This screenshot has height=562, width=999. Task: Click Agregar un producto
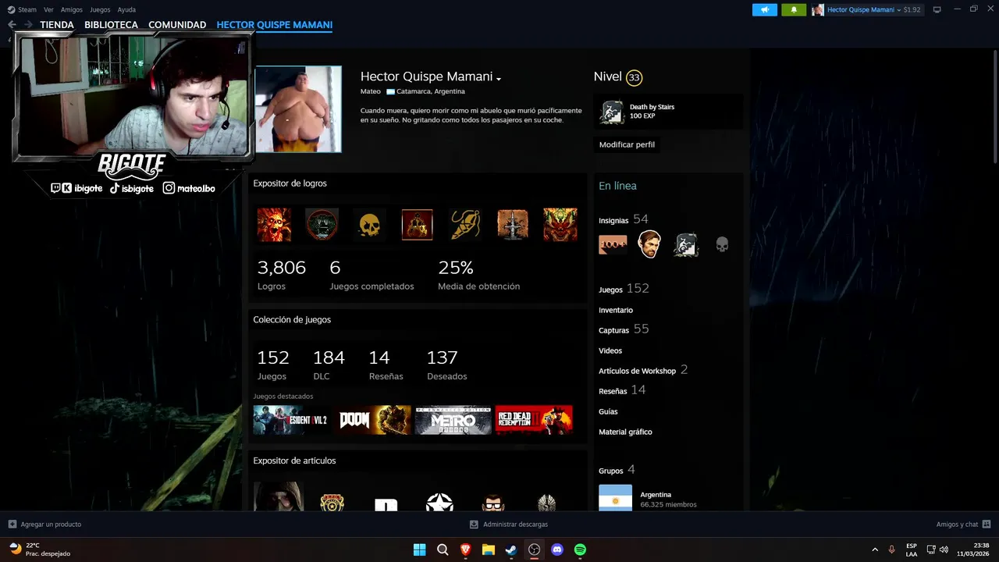pyautogui.click(x=44, y=525)
